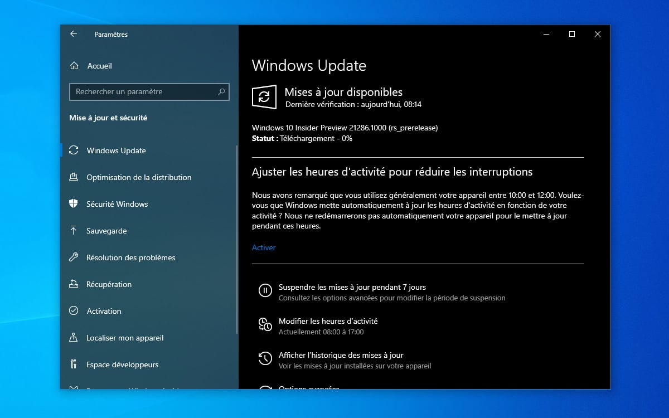Screen dimensions: 669x418
Task: Select the Mise à jour et sécurité heading
Action: (x=108, y=118)
